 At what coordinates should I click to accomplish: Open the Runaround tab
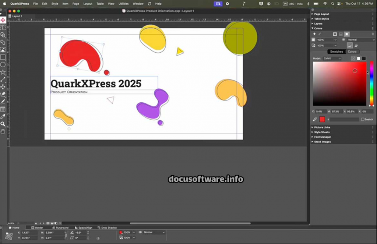coord(62,228)
